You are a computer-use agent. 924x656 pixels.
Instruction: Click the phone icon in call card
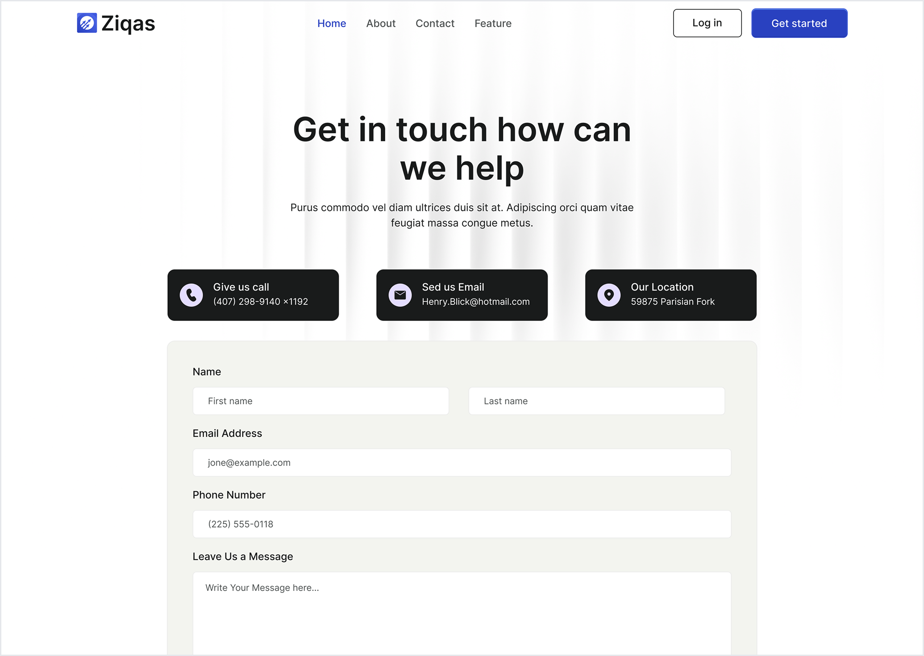191,295
